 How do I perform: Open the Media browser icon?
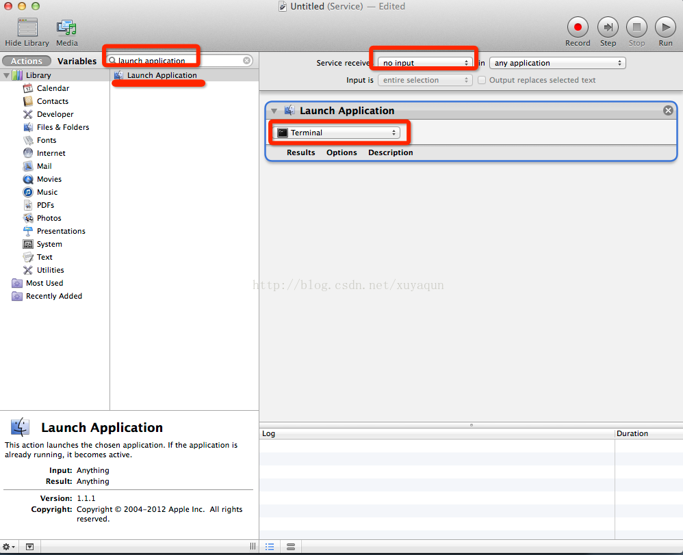click(66, 27)
